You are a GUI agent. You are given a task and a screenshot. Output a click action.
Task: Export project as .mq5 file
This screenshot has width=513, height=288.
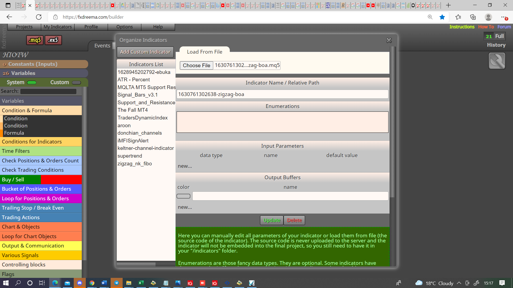click(35, 40)
